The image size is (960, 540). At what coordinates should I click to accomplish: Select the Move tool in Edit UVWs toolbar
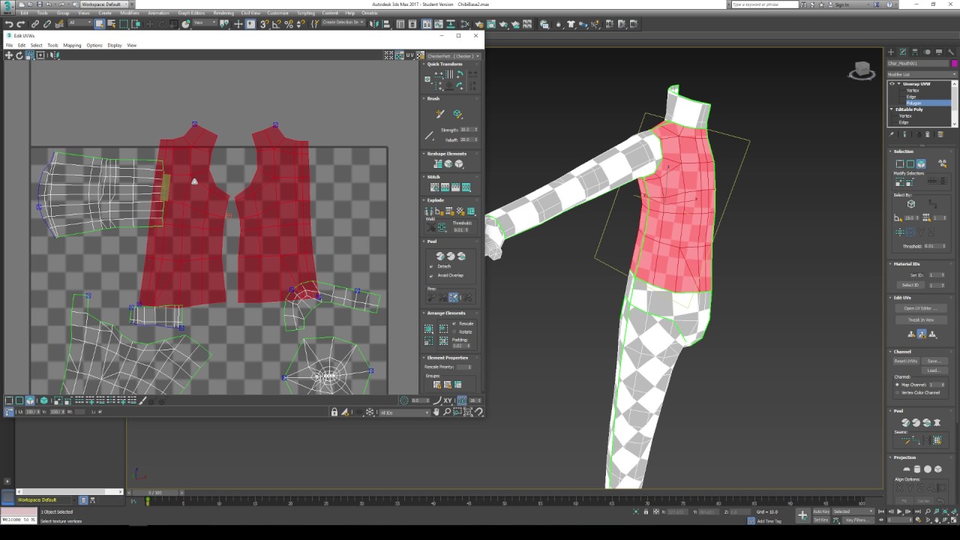[9, 55]
